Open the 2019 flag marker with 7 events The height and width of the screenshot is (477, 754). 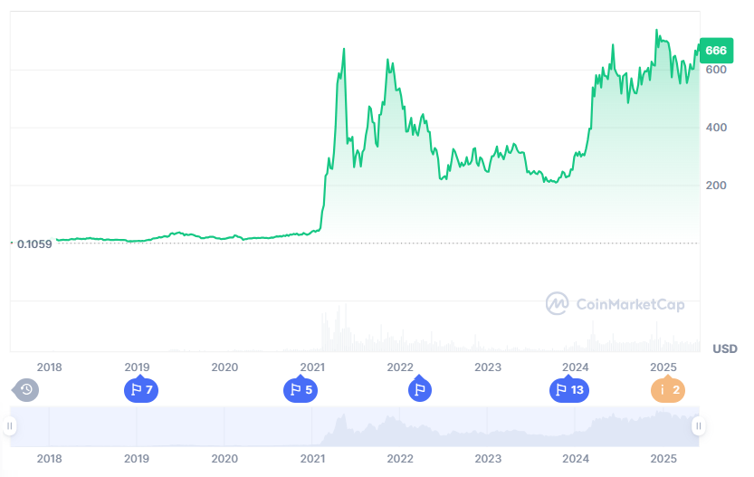139,390
